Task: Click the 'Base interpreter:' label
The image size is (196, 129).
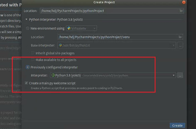Action: (43, 45)
